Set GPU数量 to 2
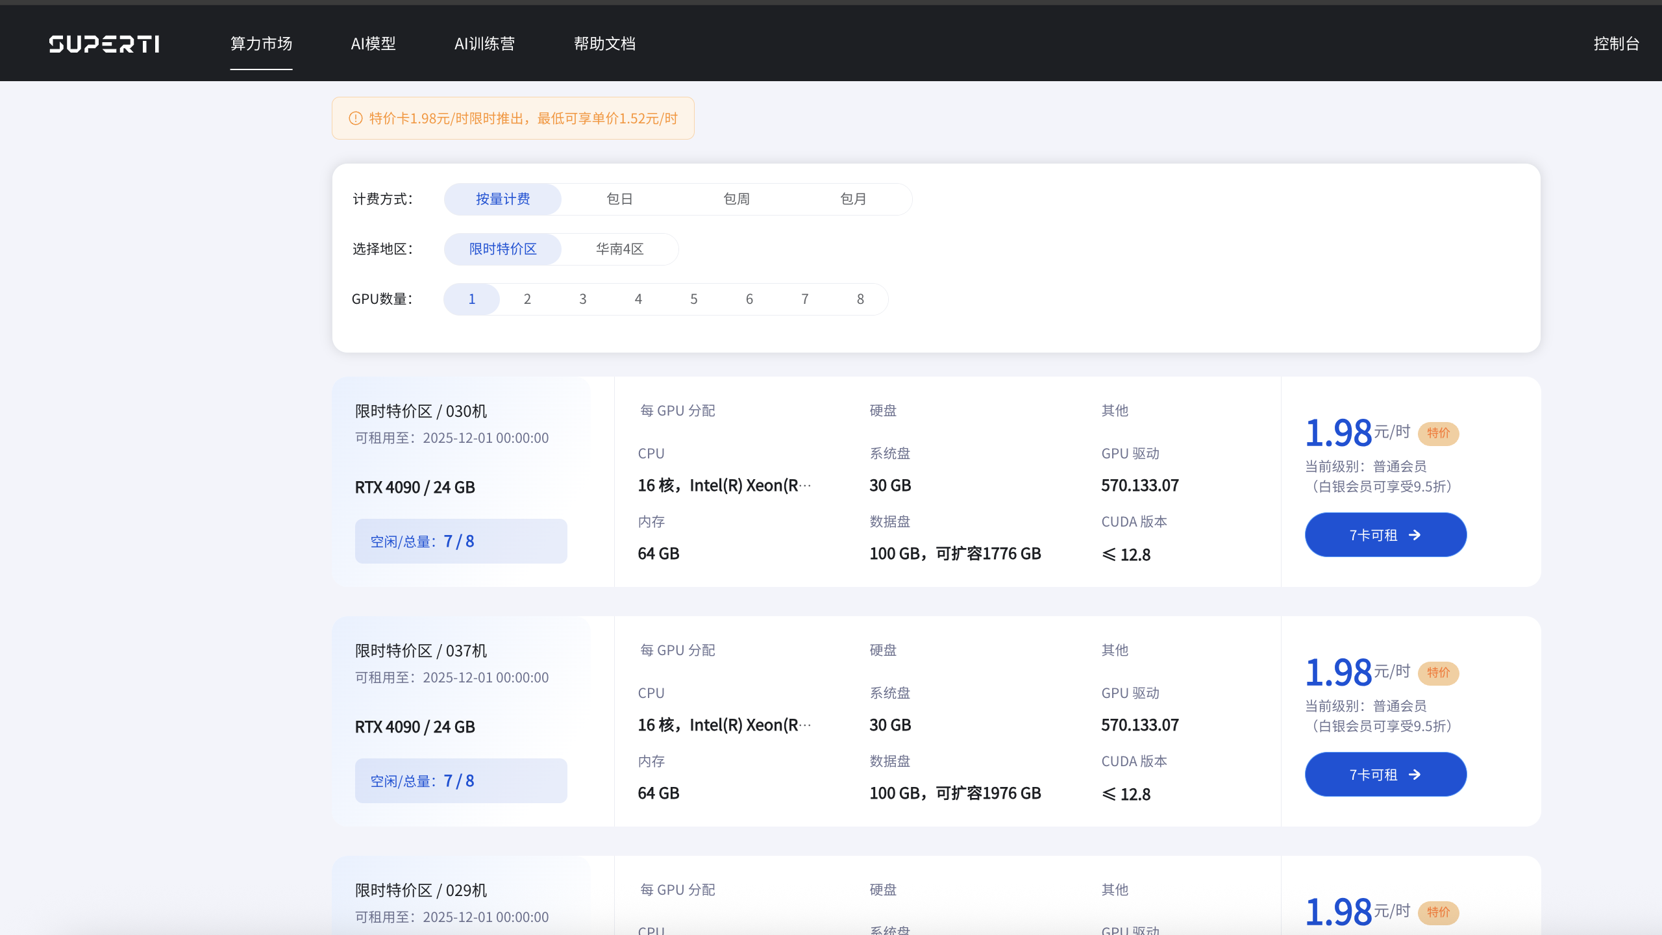Screen dimensions: 1662x935 point(527,299)
